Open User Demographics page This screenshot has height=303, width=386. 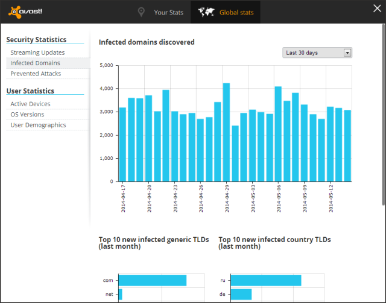(38, 125)
